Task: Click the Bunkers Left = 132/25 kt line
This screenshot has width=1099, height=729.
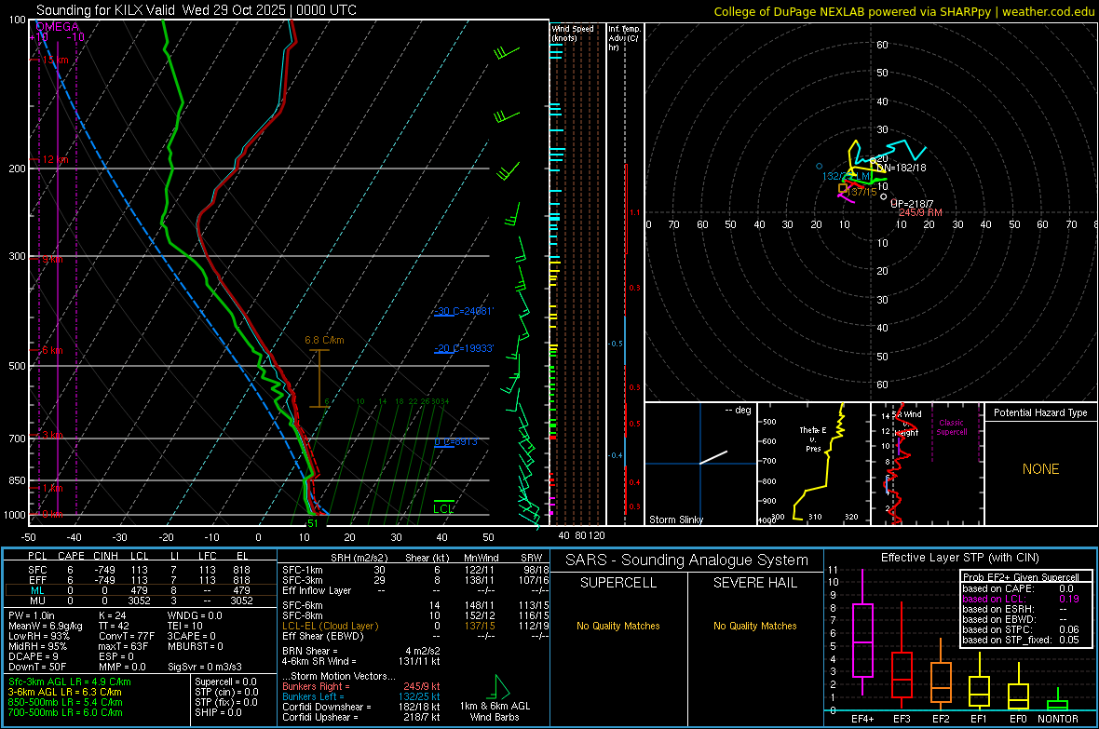Action: [x=361, y=696]
